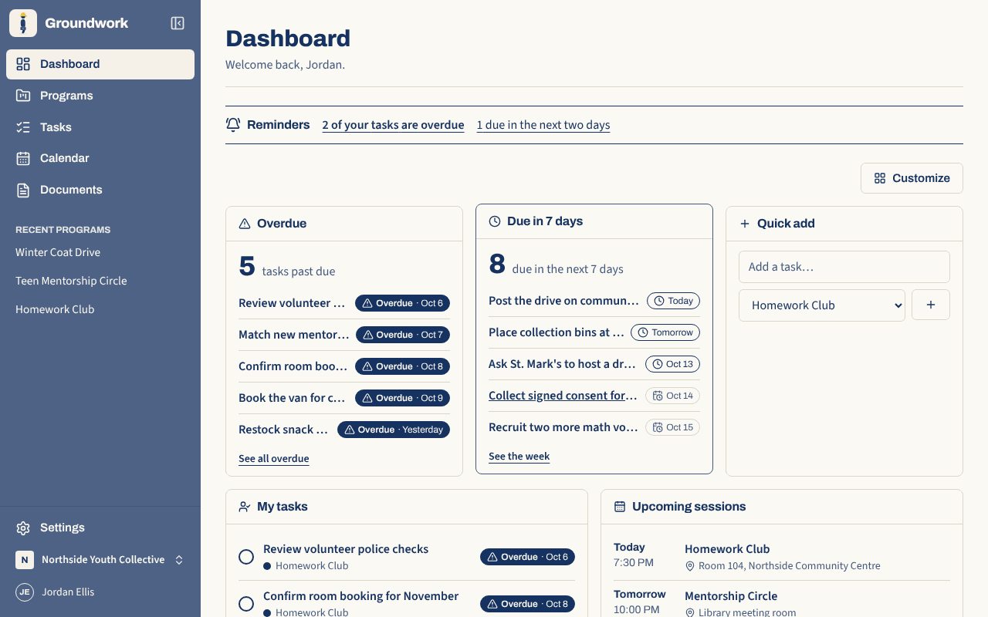Click the Groundwork logo icon
Screen dimensions: 988x617
tap(23, 23)
